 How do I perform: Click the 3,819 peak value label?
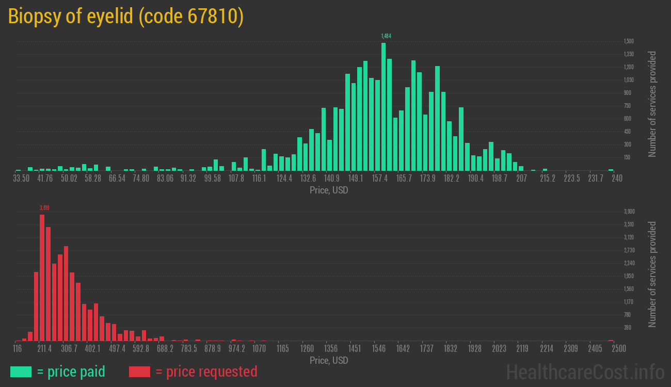point(44,208)
